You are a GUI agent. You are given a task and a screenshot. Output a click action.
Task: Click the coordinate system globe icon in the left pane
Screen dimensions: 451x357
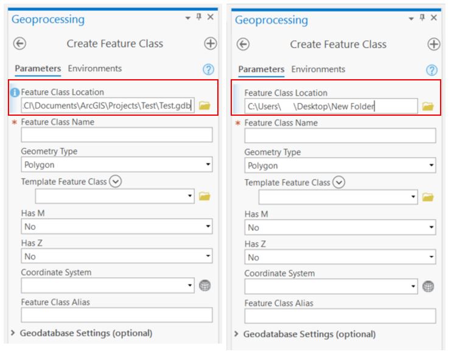pyautogui.click(x=205, y=286)
